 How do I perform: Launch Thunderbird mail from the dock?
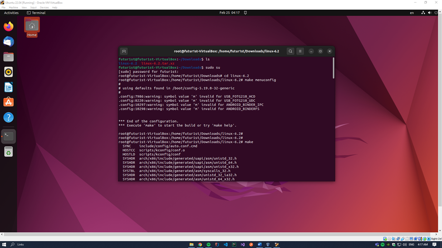point(9,42)
